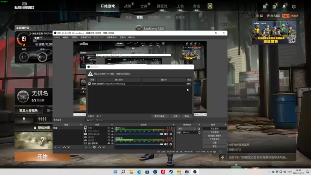Open transition properties gear in 转场特效 dock
The height and width of the screenshot is (175, 311).
point(199,129)
